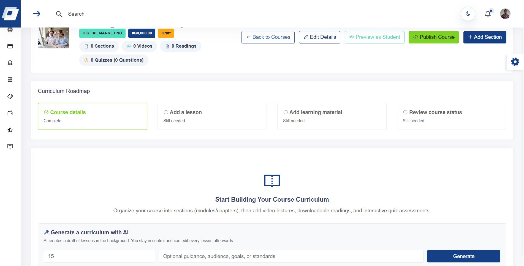This screenshot has height=266, width=524.
Task: Open the user avatar profile menu
Action: coord(505,14)
